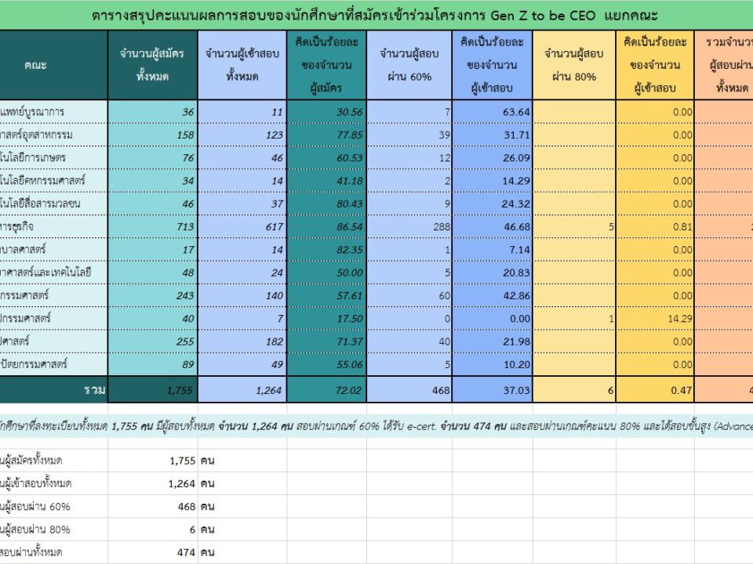Select the applicants cell showing 255
Viewport: 753px width, 564px height.
(153, 342)
